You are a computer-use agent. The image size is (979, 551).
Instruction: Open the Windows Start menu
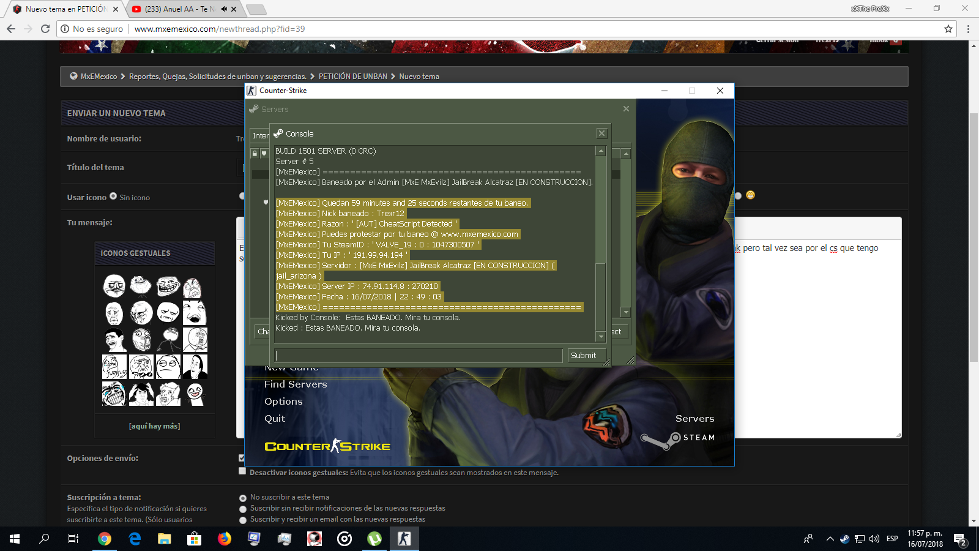click(x=15, y=539)
